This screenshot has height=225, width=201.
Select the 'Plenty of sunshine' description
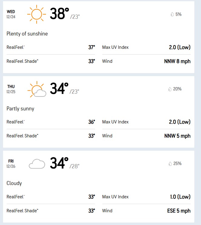pyautogui.click(x=27, y=34)
